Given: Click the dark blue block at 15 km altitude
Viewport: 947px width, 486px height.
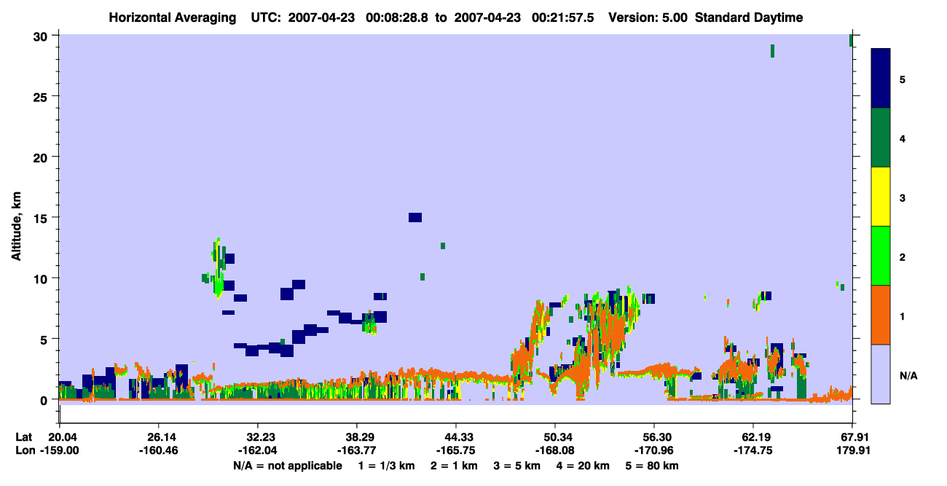Looking at the screenshot, I should click(415, 217).
